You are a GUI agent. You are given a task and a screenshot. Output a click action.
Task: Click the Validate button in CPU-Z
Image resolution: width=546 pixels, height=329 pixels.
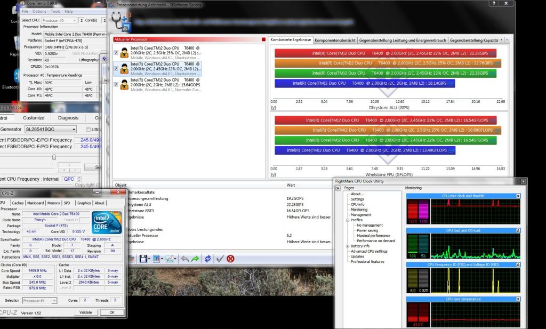(86, 312)
